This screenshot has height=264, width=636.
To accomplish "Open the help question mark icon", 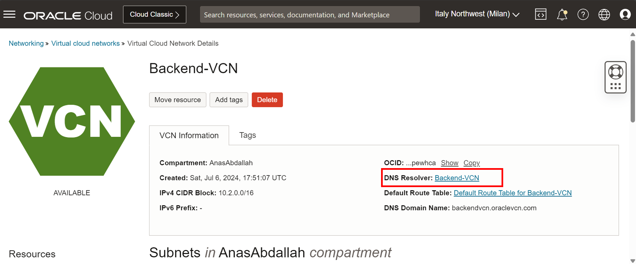I will [x=583, y=14].
